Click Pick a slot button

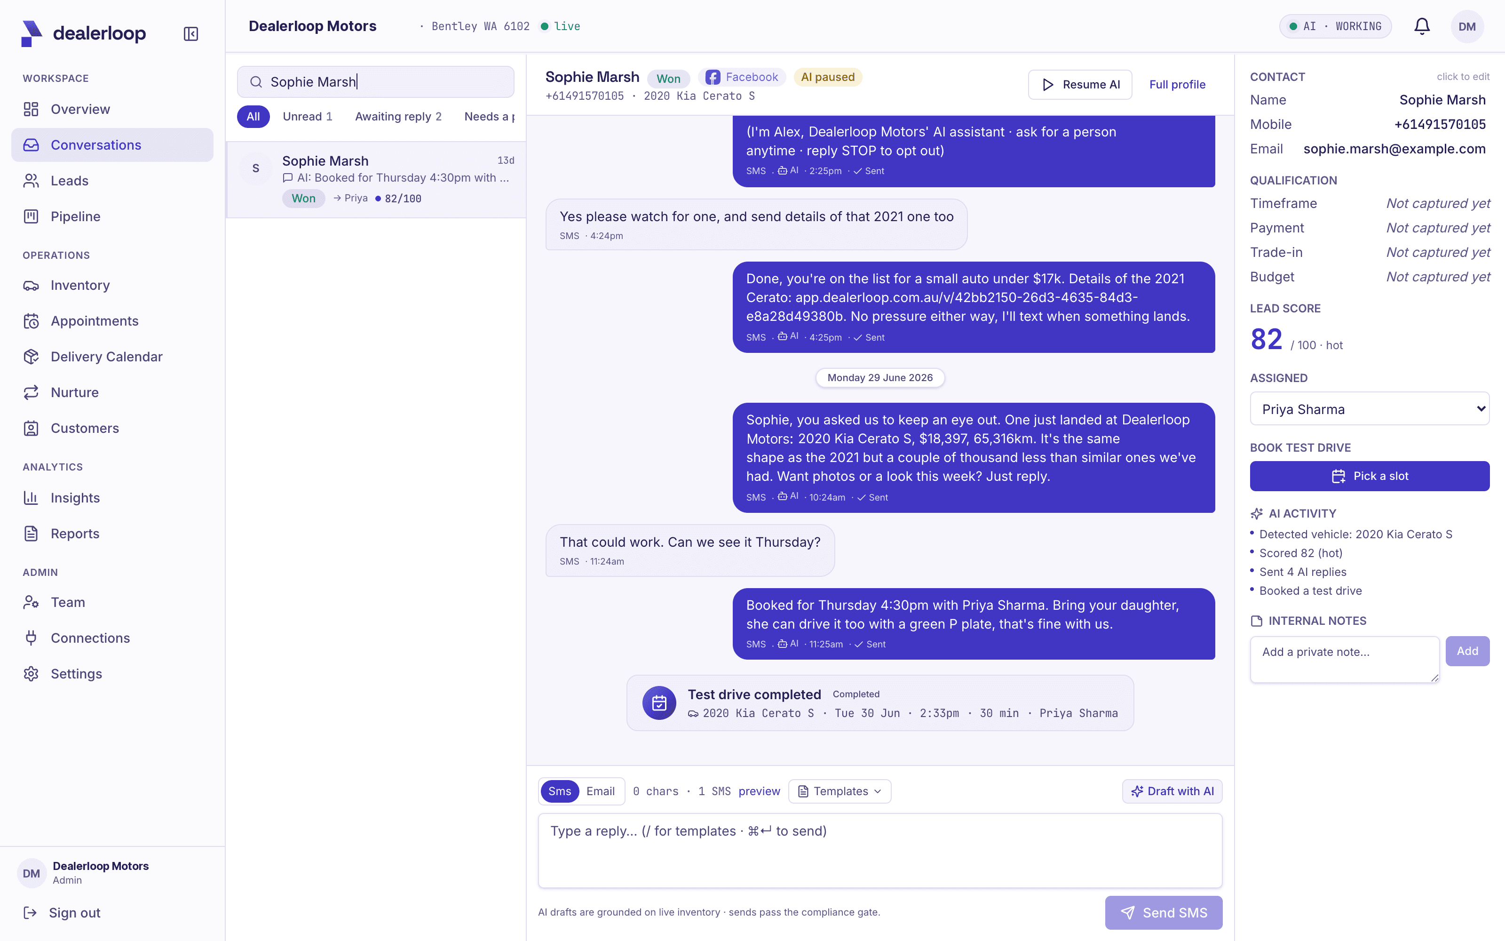pyautogui.click(x=1370, y=476)
